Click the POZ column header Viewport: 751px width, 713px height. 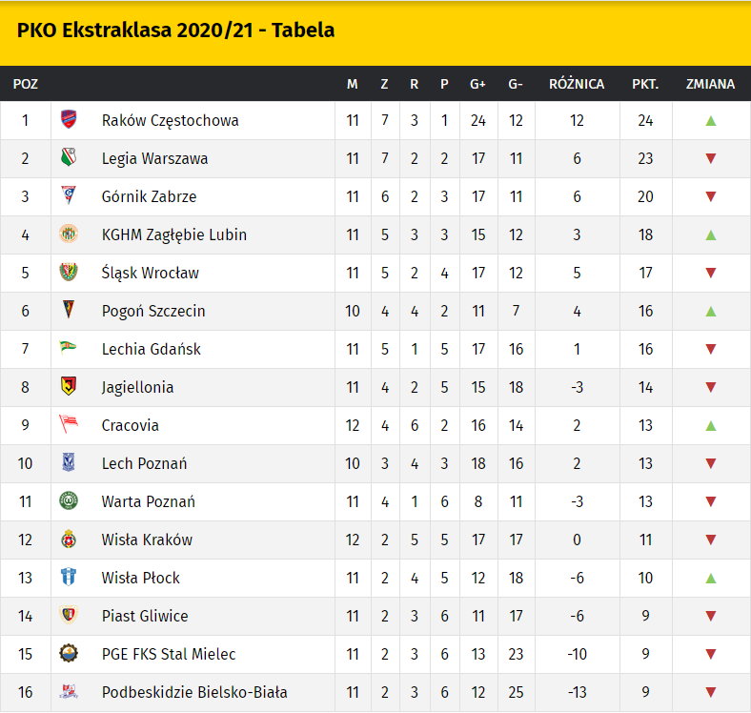pos(26,84)
